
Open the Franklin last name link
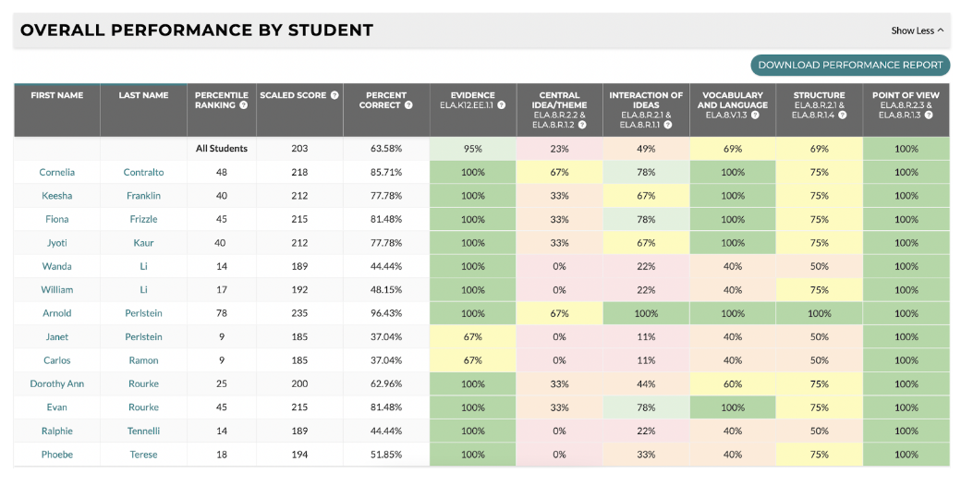tap(143, 196)
